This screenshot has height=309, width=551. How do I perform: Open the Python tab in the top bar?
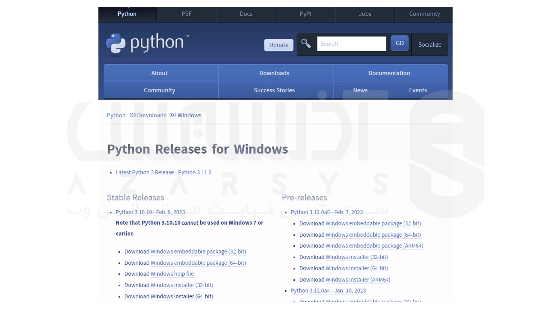(x=127, y=14)
